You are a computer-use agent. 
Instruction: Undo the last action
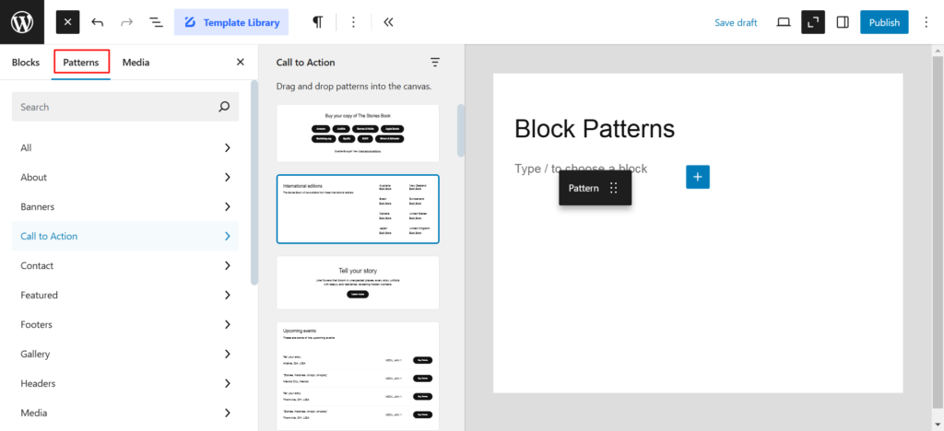[x=98, y=22]
